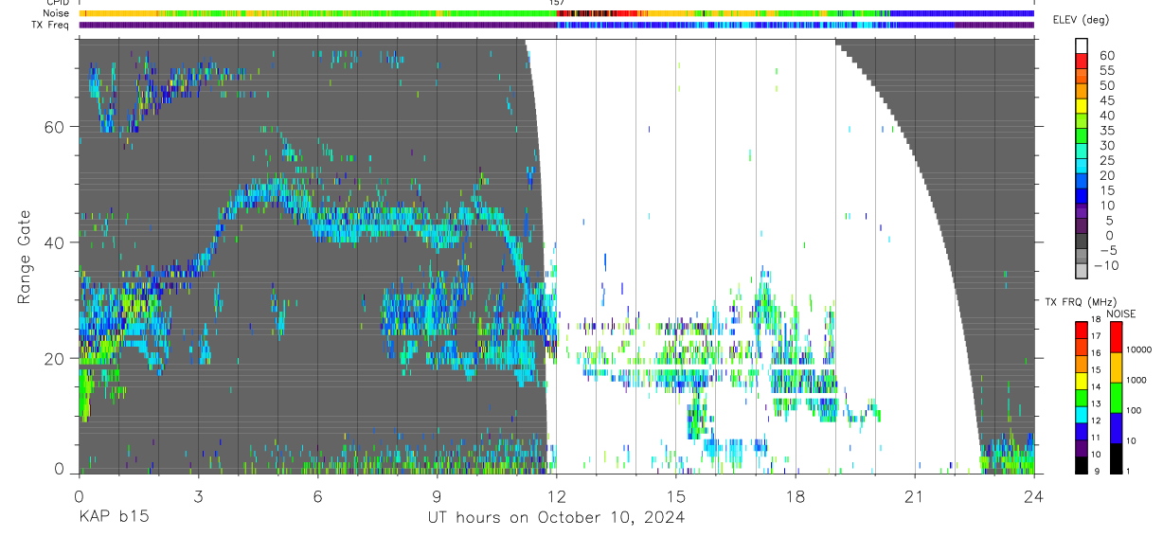Click the 24 tick label on the UT hours axis
Screen dimensions: 1163x537
coord(1034,496)
